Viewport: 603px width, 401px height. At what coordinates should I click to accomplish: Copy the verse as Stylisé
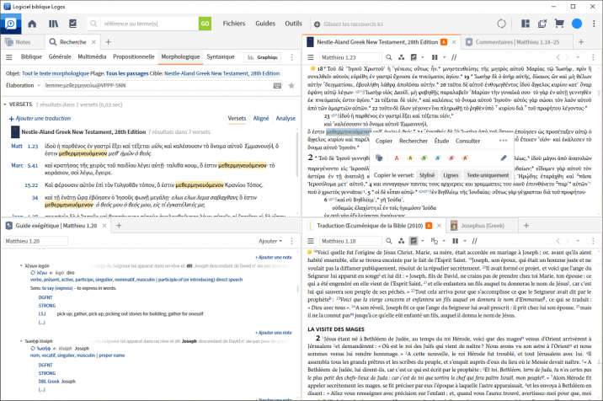426,175
